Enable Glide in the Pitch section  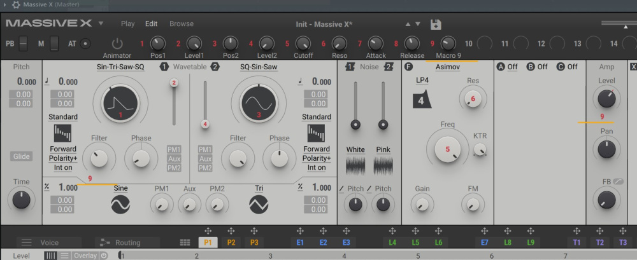[21, 156]
